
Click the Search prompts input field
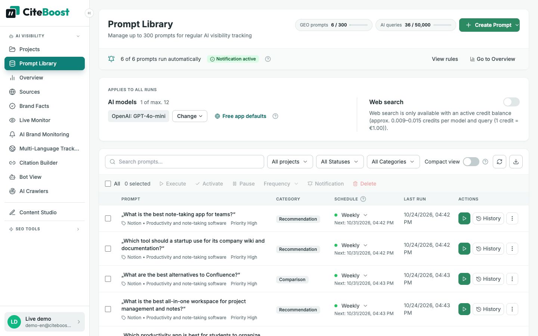coord(185,162)
